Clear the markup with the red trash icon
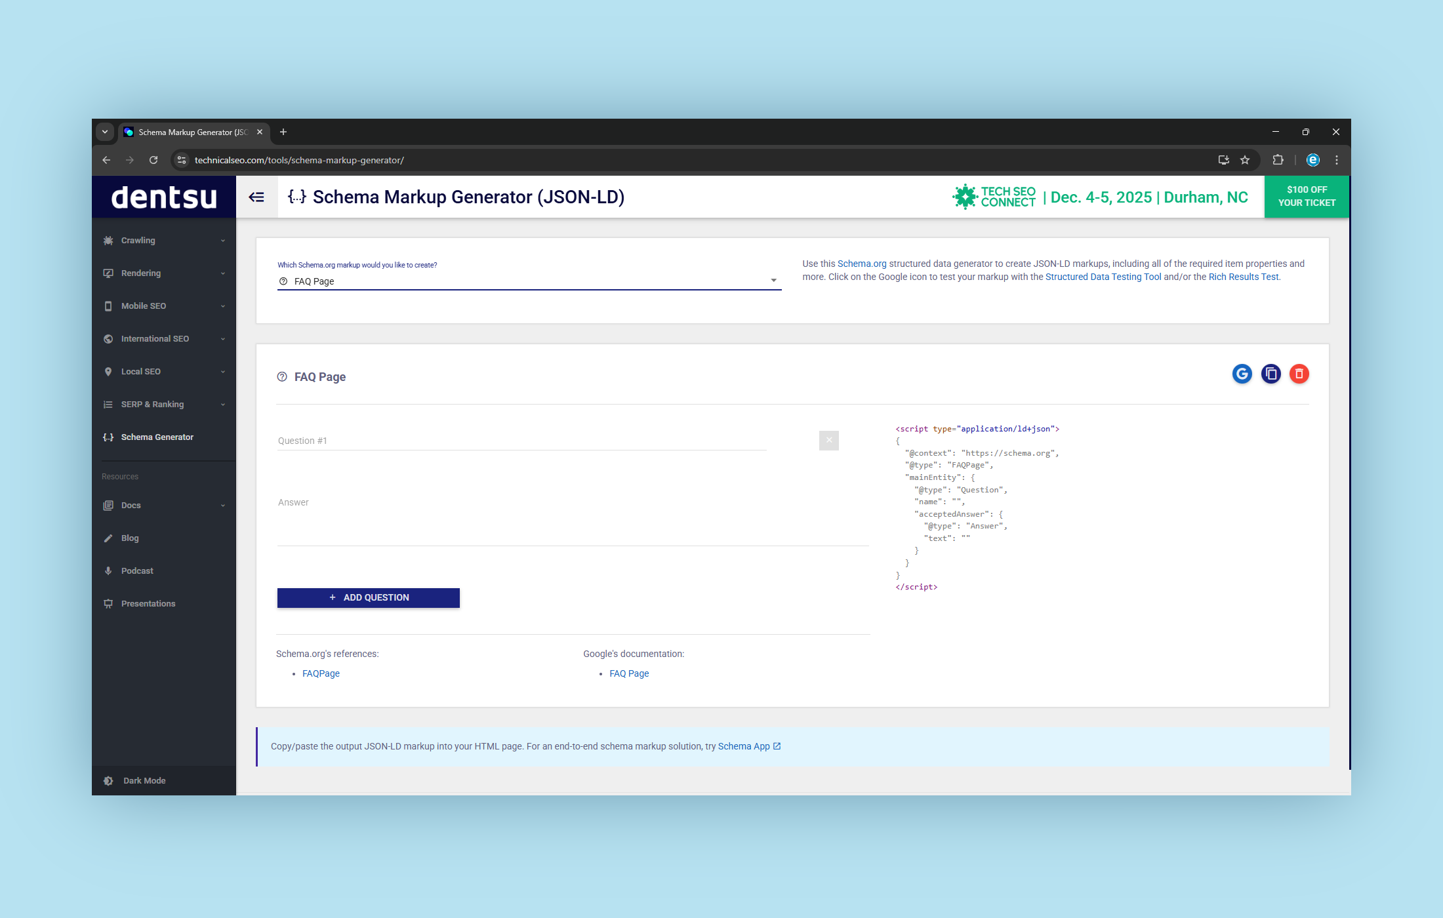This screenshot has height=918, width=1443. click(1299, 374)
